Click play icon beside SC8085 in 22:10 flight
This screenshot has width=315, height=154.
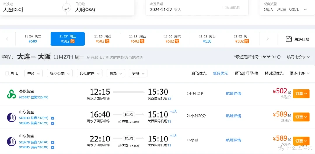[x=52, y=147]
